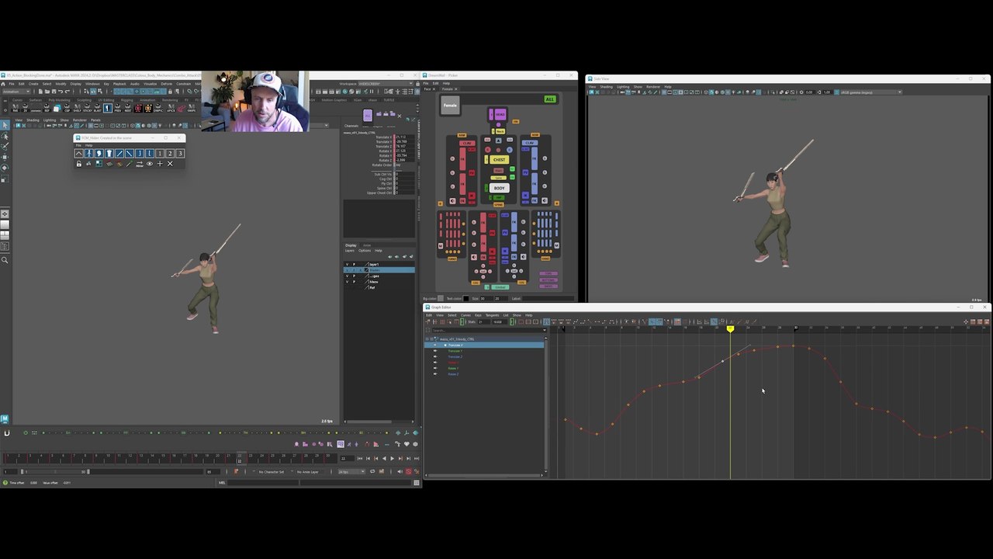
Task: Toggle visibility V of layer1 display layer
Action: coord(347,265)
